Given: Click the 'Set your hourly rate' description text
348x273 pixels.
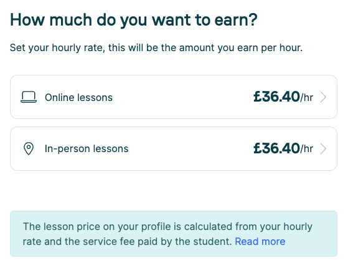Looking at the screenshot, I should pyautogui.click(x=156, y=48).
